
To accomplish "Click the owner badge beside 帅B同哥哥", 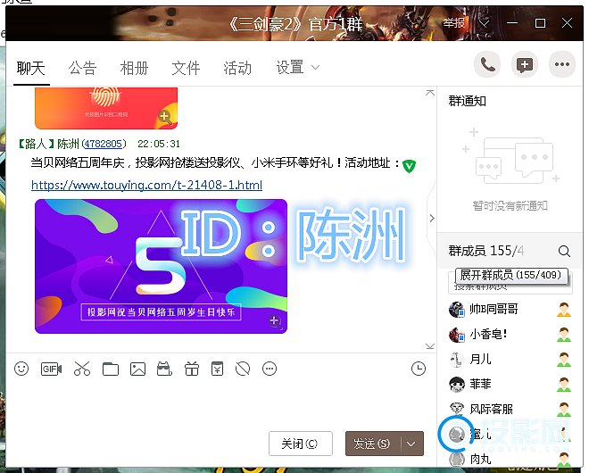I will point(564,310).
